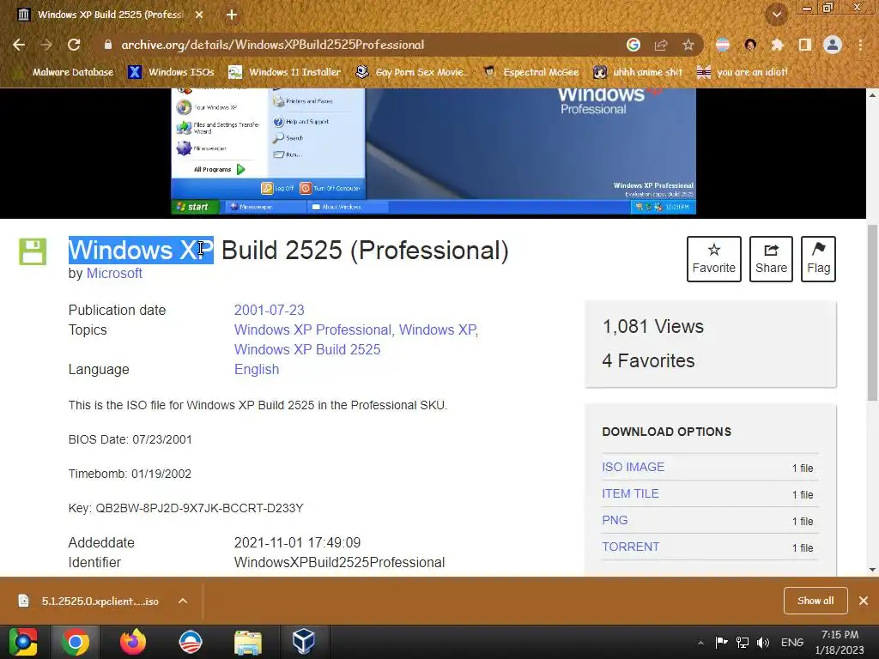Click the Timebomb: 01/19/2002 text

[x=130, y=474]
